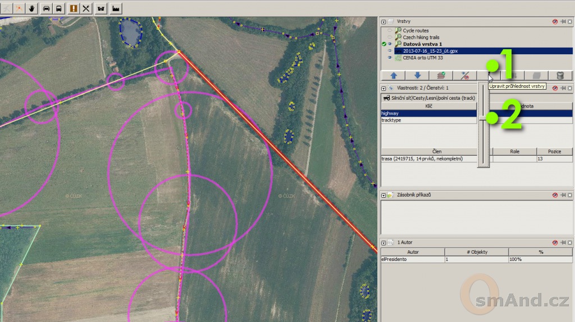Select the bus preset icon
This screenshot has width=575, height=322.
(x=58, y=8)
